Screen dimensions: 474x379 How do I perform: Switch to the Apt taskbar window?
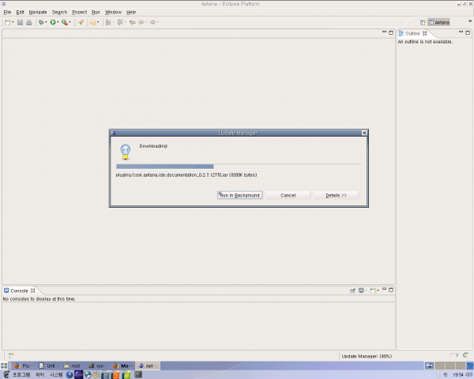148,366
